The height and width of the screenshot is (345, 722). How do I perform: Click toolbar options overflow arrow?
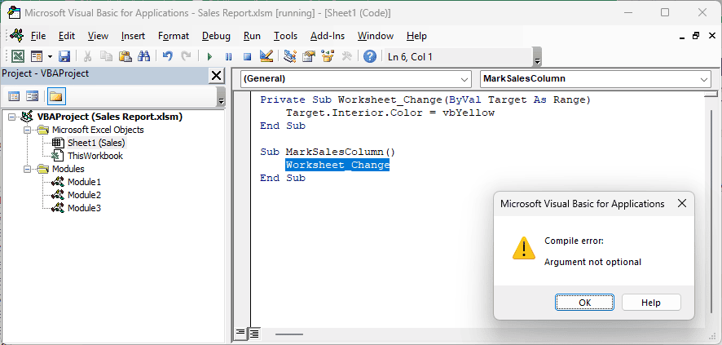[537, 58]
